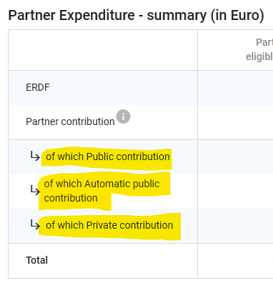Click the partially visible eligible column header
Viewport: 273px width, 283px height.
[259, 49]
